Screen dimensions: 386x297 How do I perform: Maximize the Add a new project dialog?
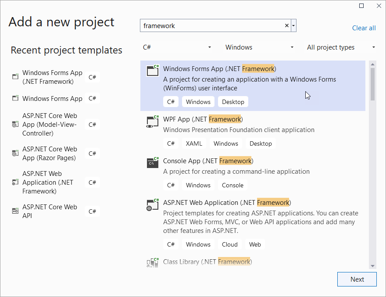click(x=361, y=6)
